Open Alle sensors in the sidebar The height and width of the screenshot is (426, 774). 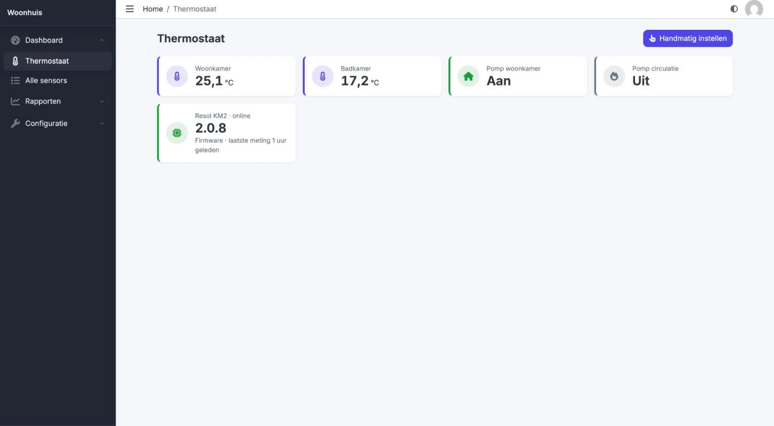coord(58,80)
